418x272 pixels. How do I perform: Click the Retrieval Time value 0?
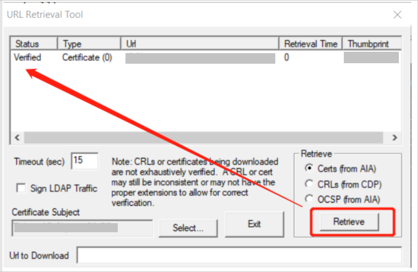(x=287, y=57)
